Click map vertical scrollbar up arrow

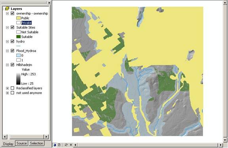tap(225, 3)
